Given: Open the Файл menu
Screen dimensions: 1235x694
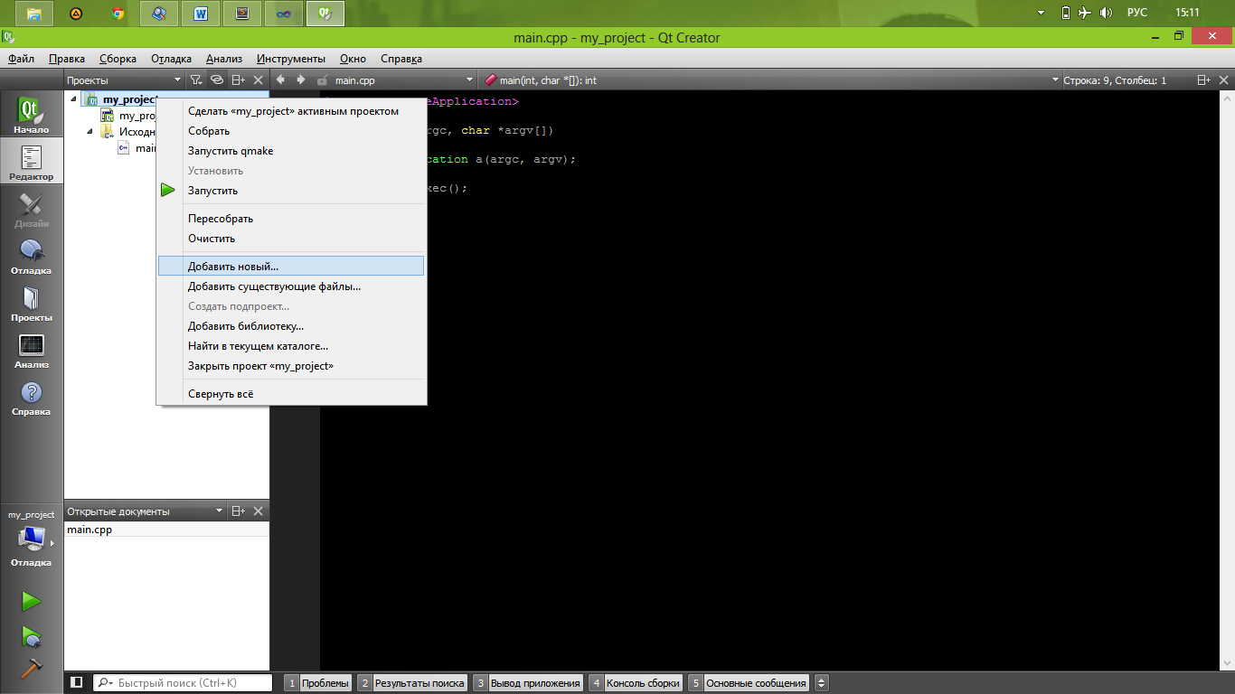Looking at the screenshot, I should click(21, 59).
